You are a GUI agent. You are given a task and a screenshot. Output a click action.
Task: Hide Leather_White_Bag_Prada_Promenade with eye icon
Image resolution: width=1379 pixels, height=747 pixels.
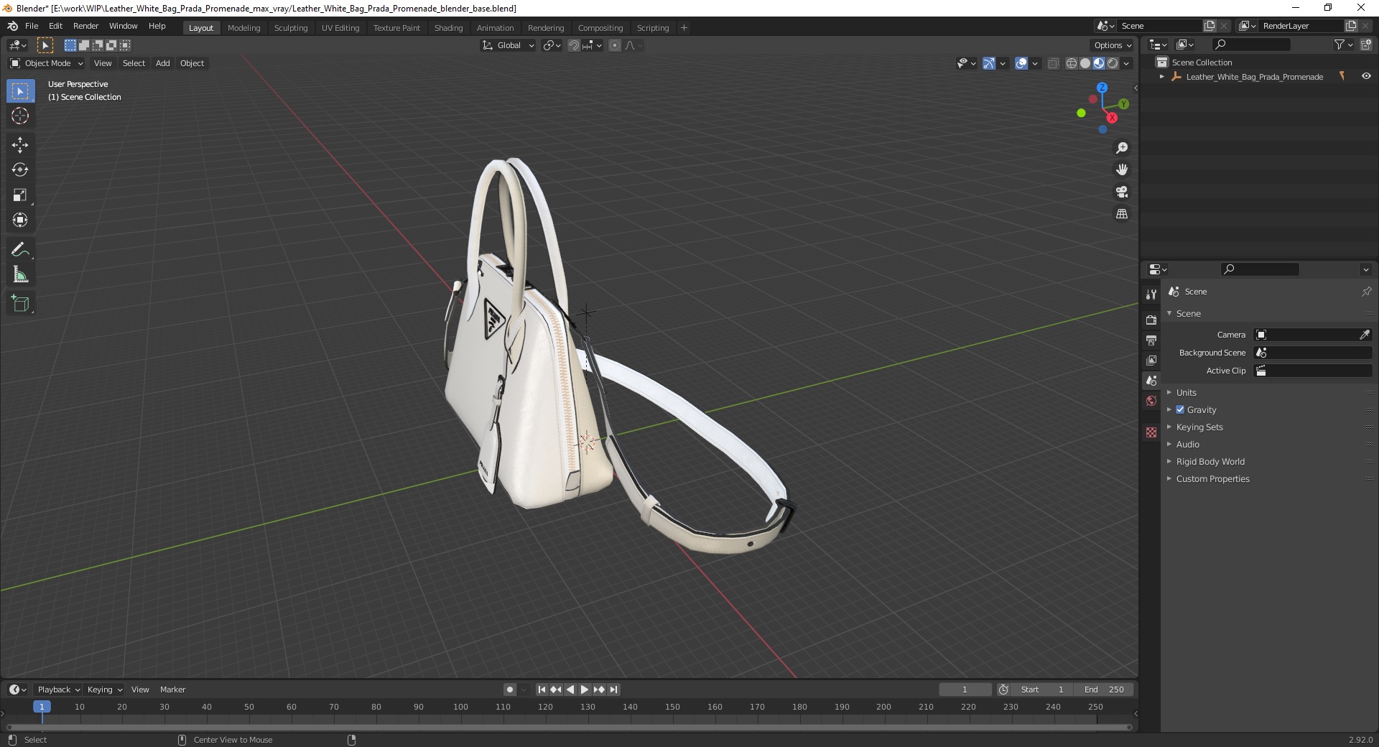pos(1366,76)
